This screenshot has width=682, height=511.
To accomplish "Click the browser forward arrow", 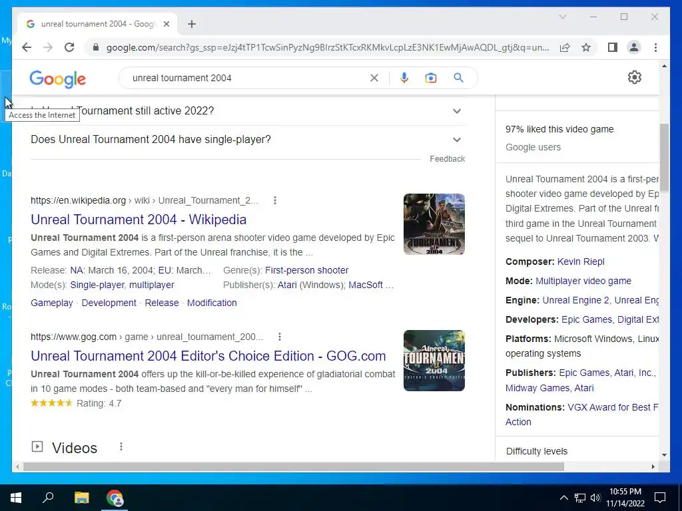I will click(48, 47).
